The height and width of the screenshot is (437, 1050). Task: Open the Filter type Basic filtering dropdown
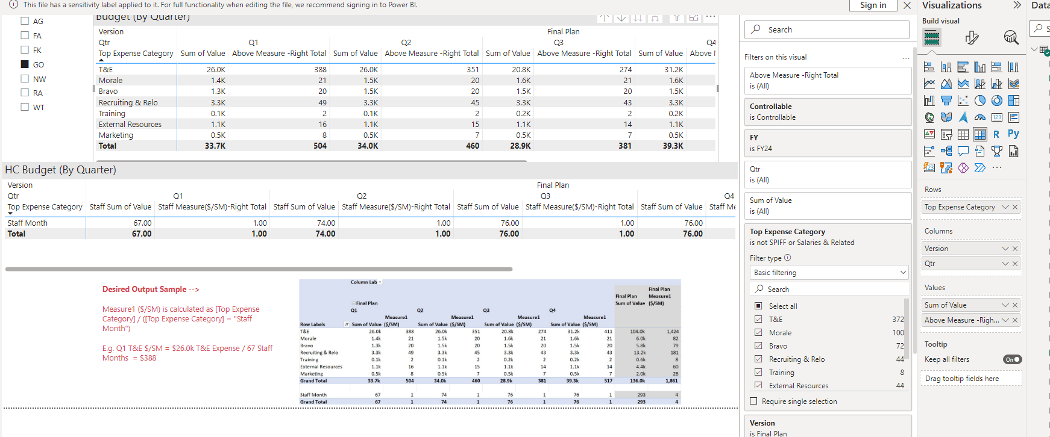(x=829, y=273)
